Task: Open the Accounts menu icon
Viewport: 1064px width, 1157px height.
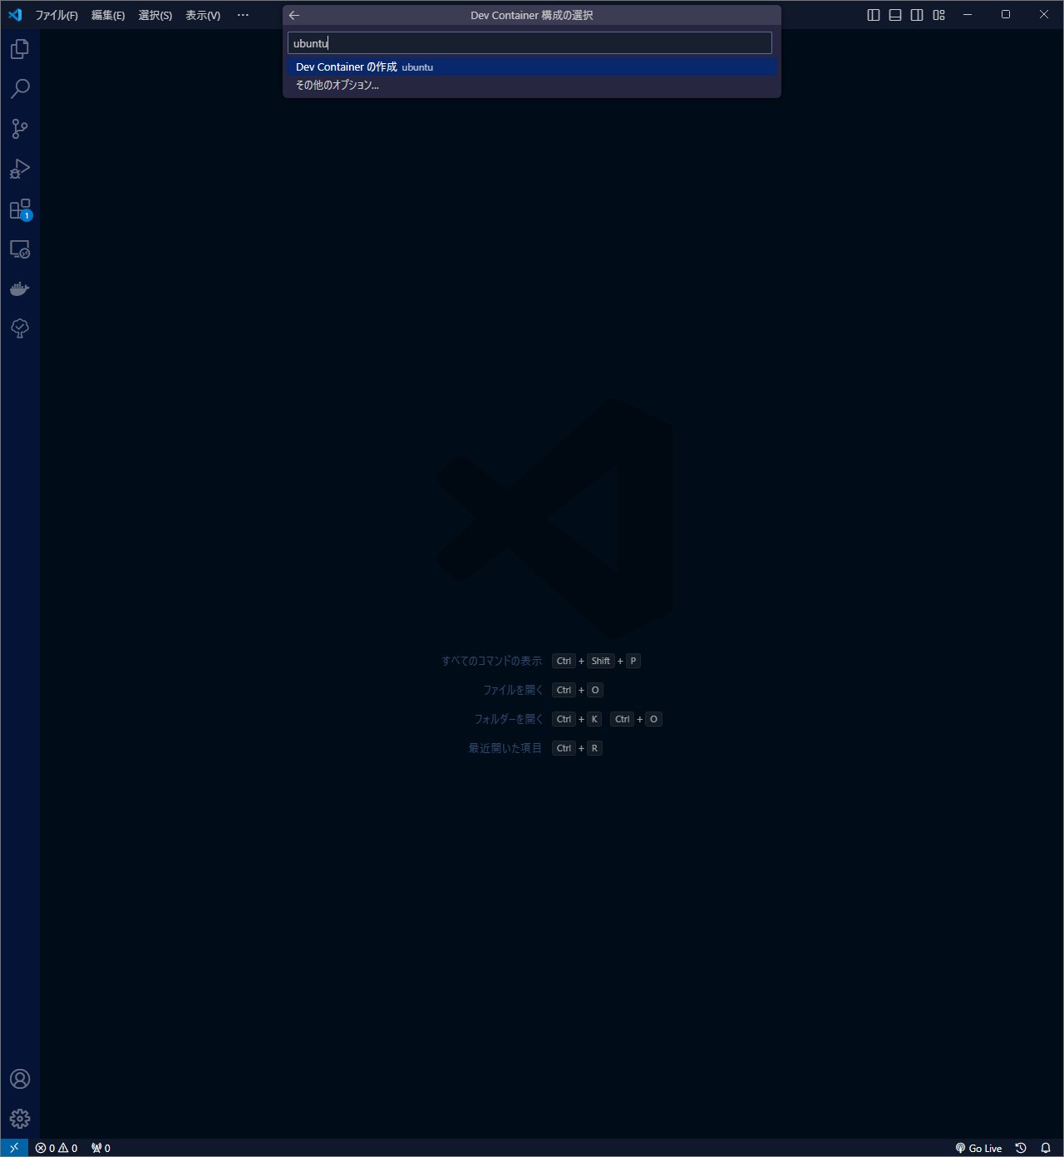Action: coord(20,1079)
